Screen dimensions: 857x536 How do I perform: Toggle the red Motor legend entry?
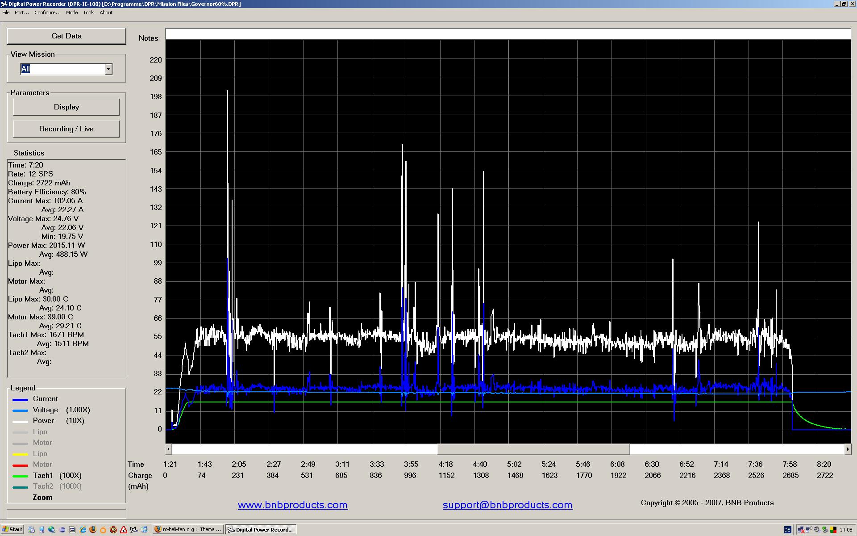click(42, 465)
